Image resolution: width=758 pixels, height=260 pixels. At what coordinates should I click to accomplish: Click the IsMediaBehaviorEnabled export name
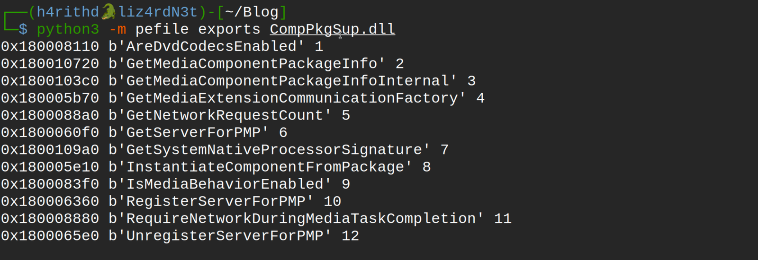pyautogui.click(x=225, y=184)
